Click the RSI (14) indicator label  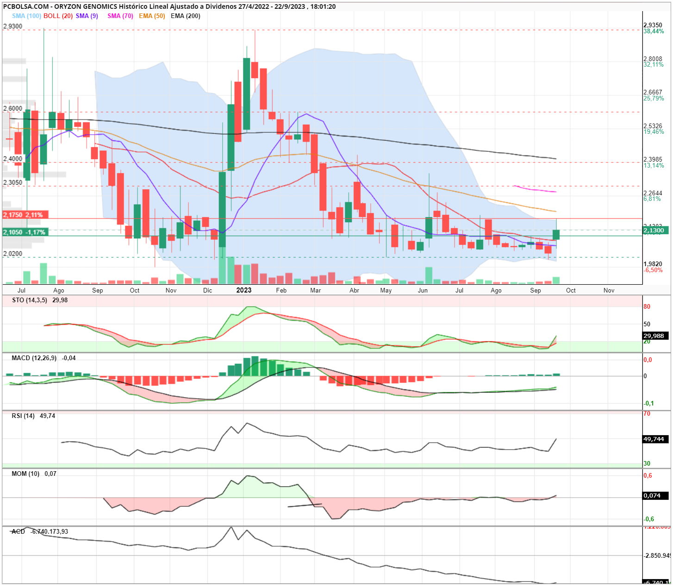pos(23,416)
